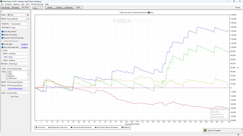Toggle Display All-in Equity checkbox
Screen dimensions: 243x136
(2, 35)
